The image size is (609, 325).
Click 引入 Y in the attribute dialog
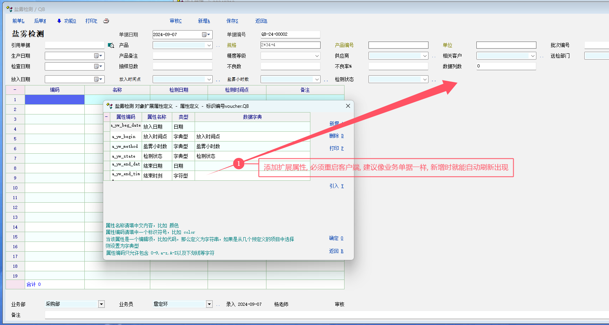point(336,186)
